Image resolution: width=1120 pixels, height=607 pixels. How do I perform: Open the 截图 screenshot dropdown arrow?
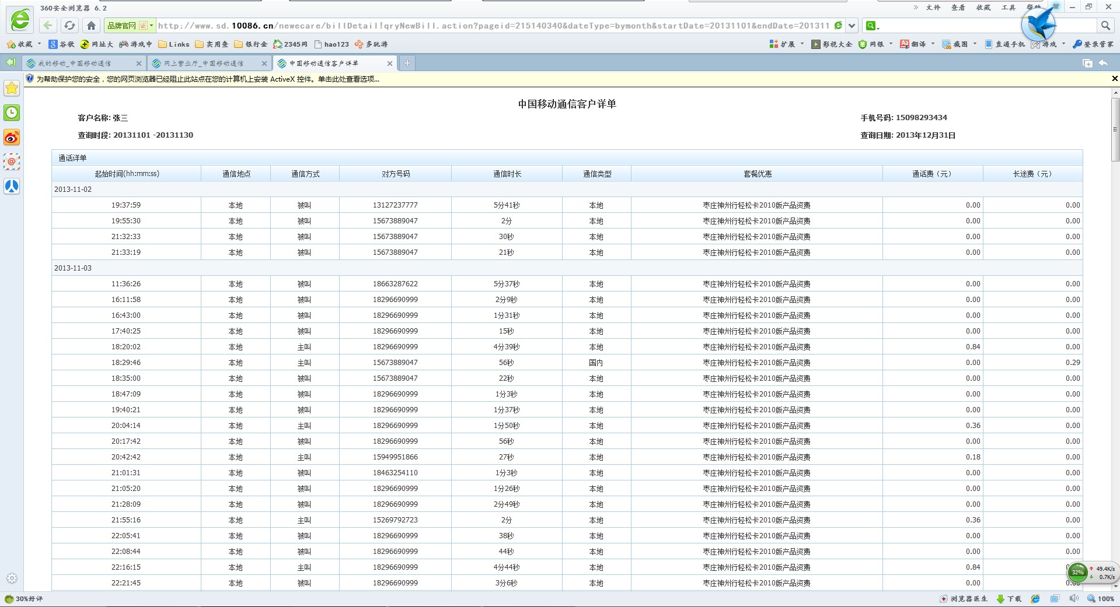point(975,44)
